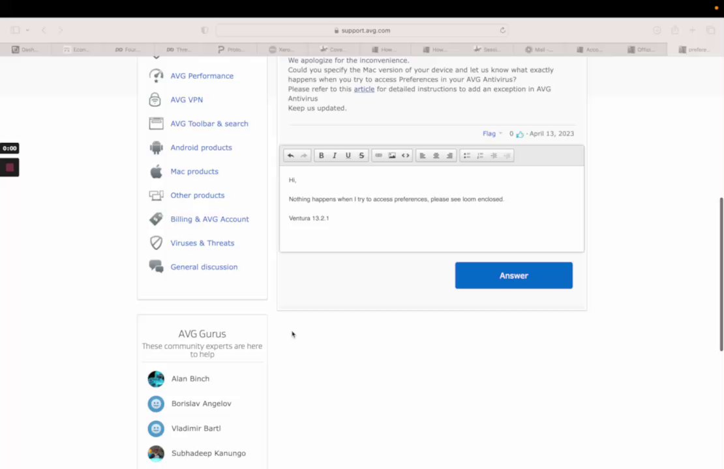This screenshot has height=469, width=724.
Task: Go to the AVG VPN category
Action: [187, 100]
